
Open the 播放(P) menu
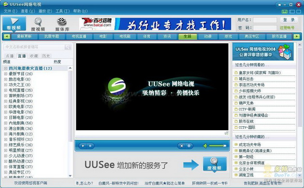(45, 11)
